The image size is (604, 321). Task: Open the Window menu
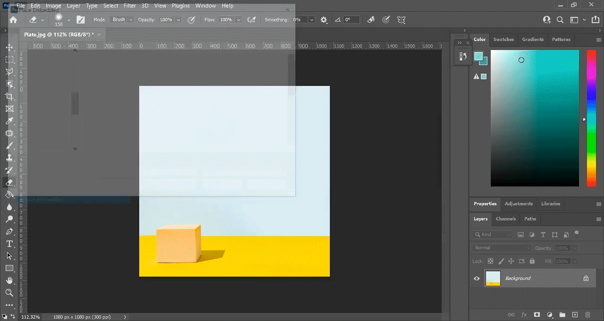click(x=205, y=6)
